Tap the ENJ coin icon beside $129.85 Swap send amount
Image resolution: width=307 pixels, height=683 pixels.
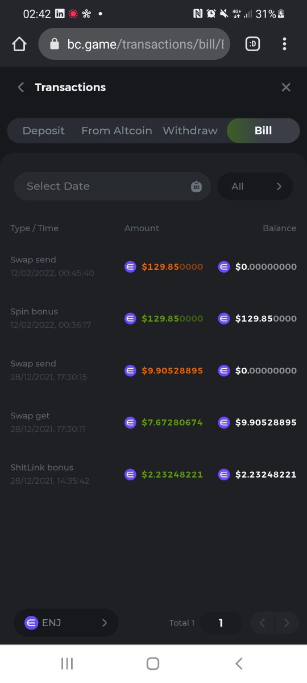point(130,266)
